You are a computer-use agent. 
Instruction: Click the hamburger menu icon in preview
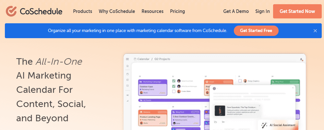coord(127,59)
